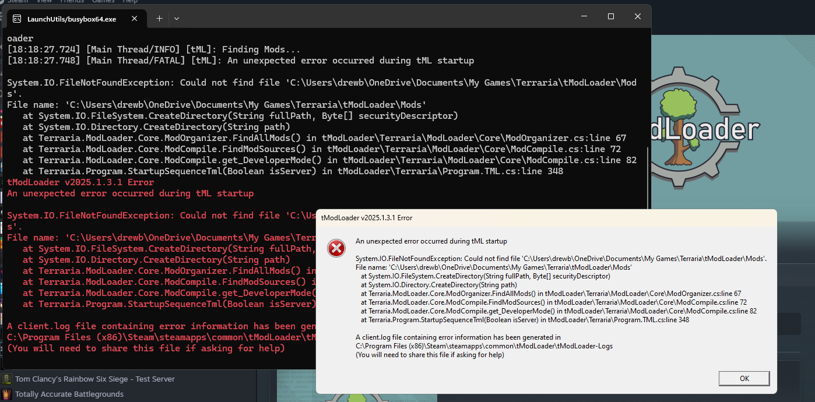This screenshot has height=402, width=815.
Task: Select Totally Accurate Battlegrounds in Steam library
Action: (x=69, y=394)
